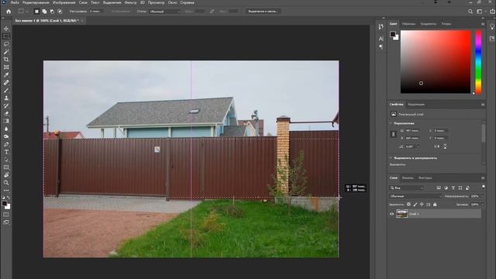Choose Subtract from selection mode

tap(52, 12)
